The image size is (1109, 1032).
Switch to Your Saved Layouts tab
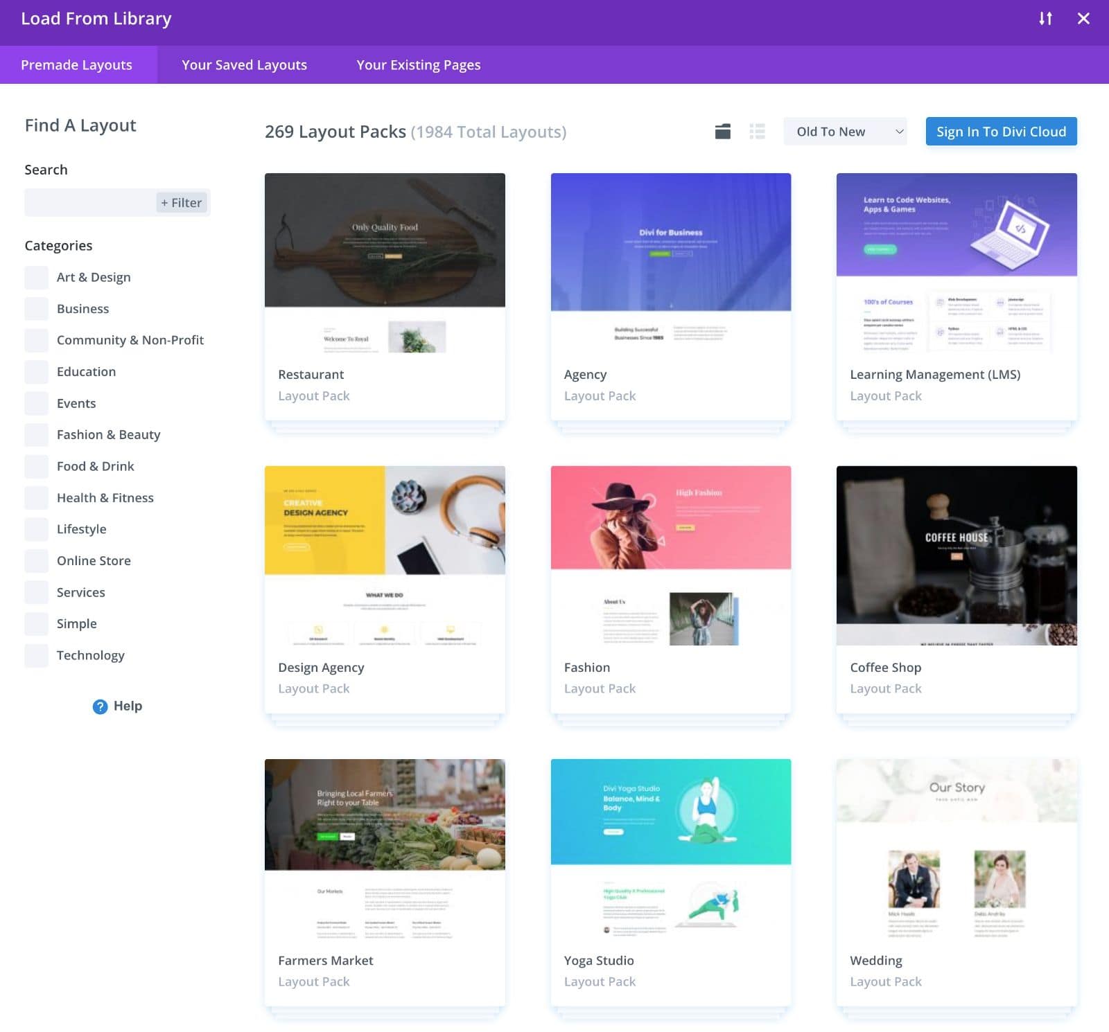pyautogui.click(x=244, y=64)
